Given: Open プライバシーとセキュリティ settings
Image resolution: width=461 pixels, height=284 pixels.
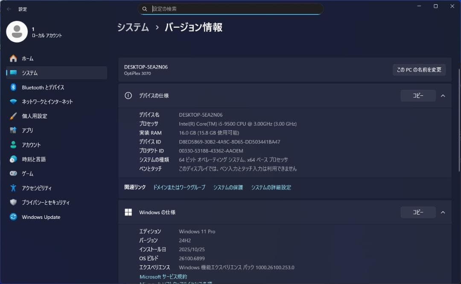Looking at the screenshot, I should (47, 202).
